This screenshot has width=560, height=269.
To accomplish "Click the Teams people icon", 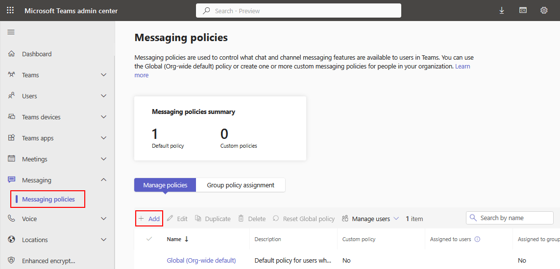I will (11, 75).
